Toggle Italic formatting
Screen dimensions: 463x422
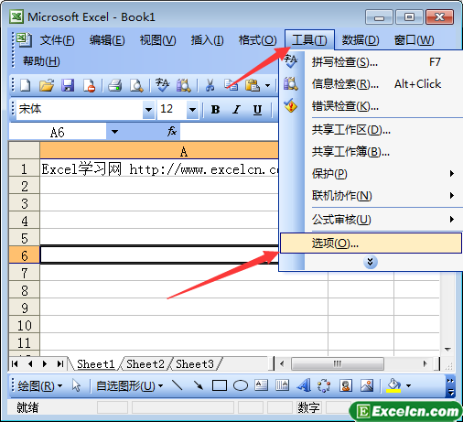[x=236, y=109]
